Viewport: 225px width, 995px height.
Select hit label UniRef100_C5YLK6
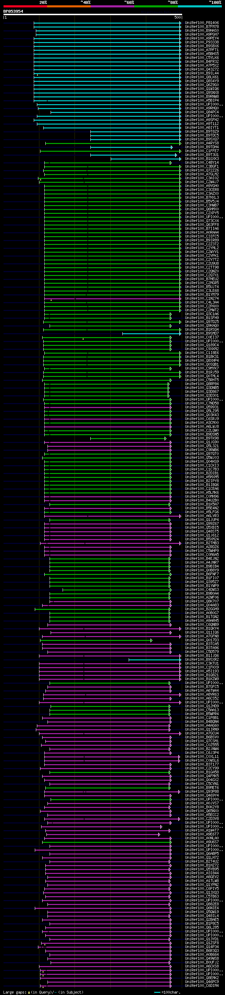[x=202, y=58]
